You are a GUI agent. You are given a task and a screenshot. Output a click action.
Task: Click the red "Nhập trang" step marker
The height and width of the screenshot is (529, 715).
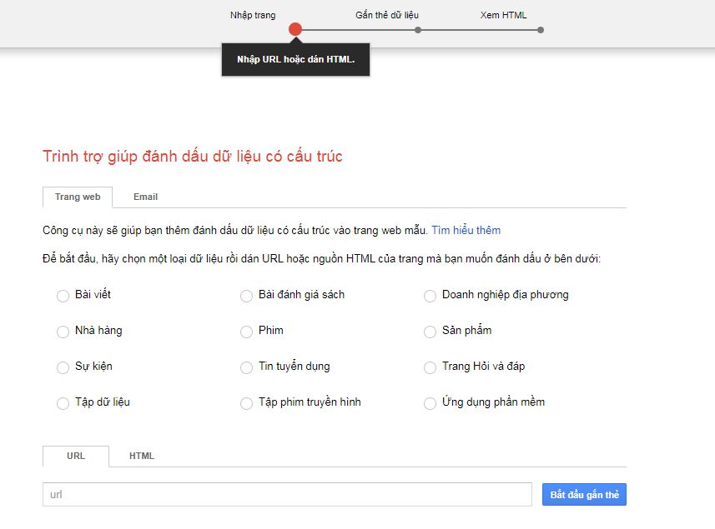click(x=295, y=30)
